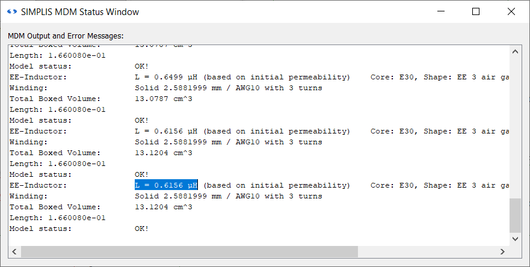Viewport: 530px width, 267px height.
Task: Click the L = 0.6499 µH inductance value
Action: pyautogui.click(x=166, y=77)
